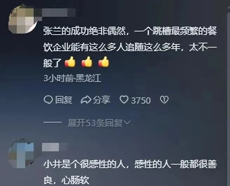This screenshot has height=186, width=230.
Task: Click the 分享 text label
Action: (x=102, y=100)
